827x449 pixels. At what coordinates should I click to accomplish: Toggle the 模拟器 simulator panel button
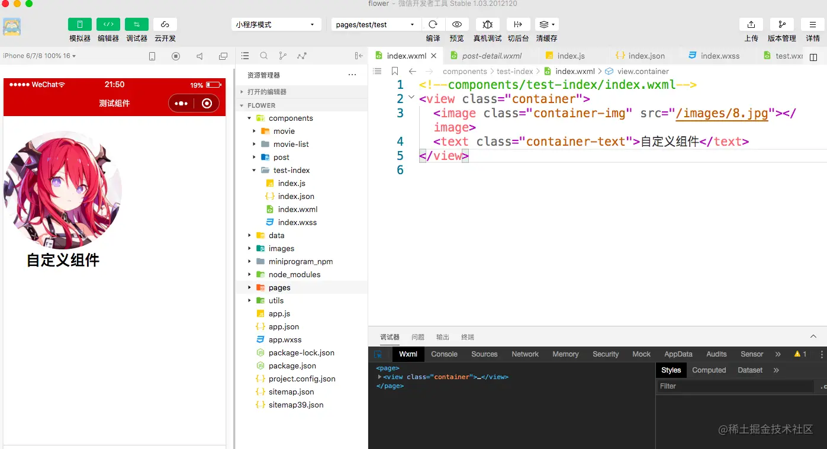pyautogui.click(x=80, y=24)
